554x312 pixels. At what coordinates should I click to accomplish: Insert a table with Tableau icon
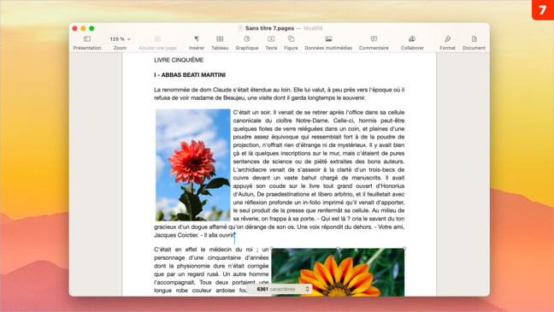coord(220,38)
